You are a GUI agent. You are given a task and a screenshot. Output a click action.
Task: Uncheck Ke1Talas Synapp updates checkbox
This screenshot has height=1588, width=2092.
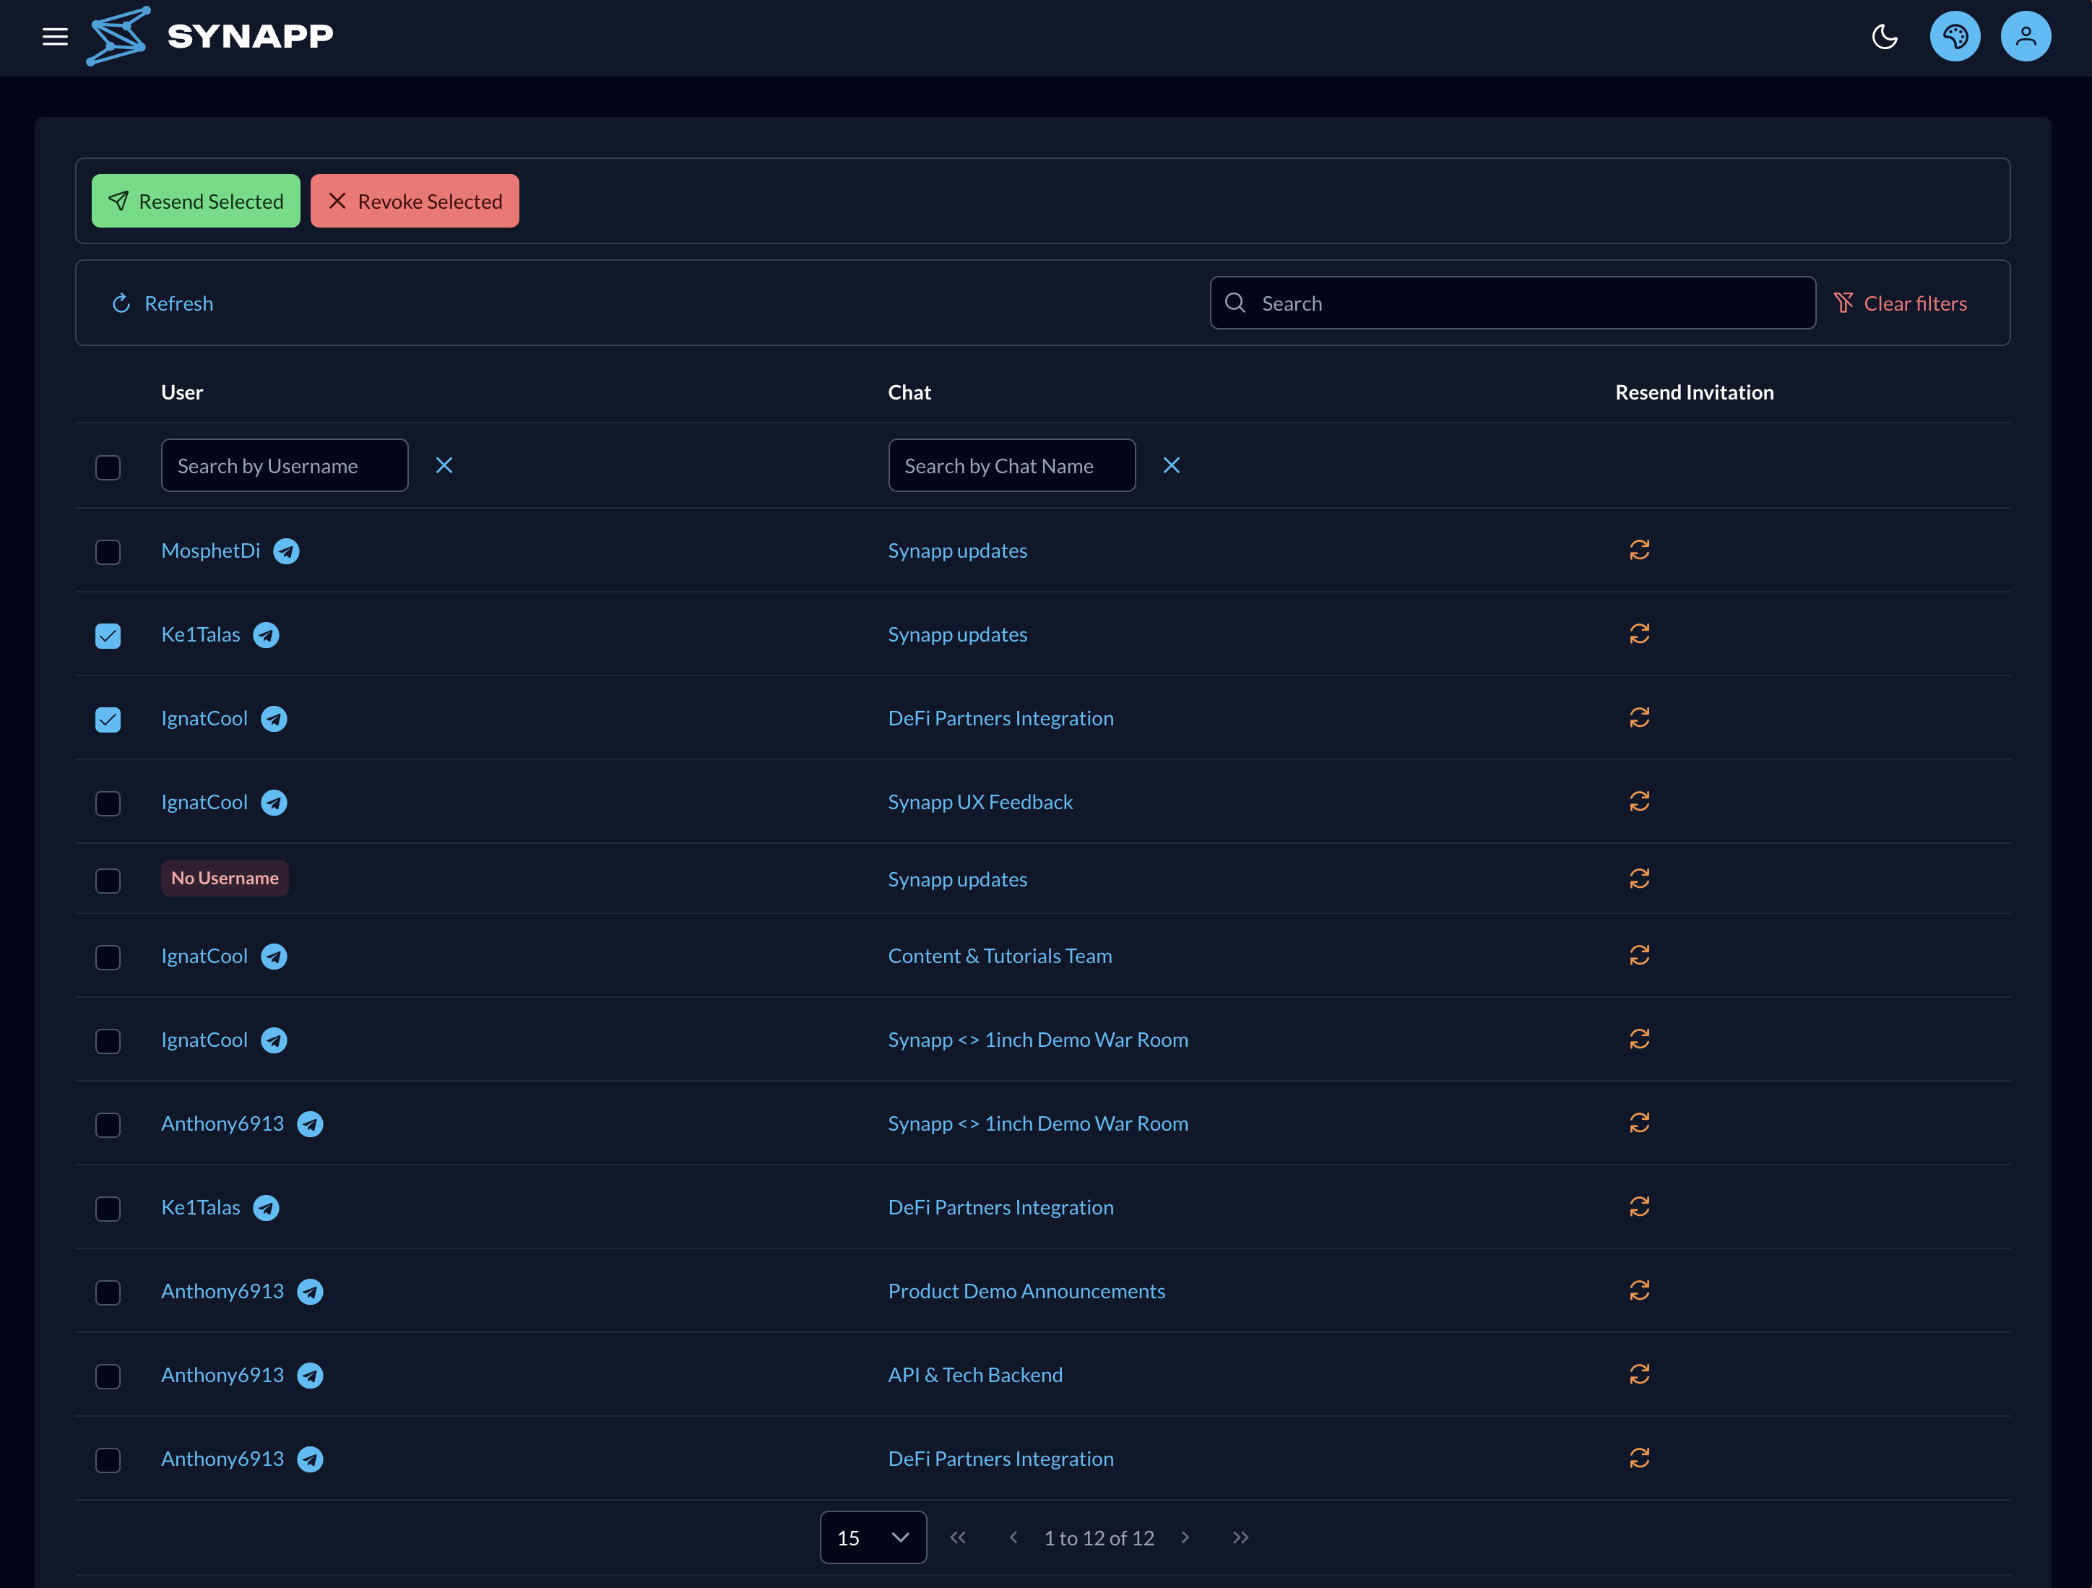tap(108, 636)
